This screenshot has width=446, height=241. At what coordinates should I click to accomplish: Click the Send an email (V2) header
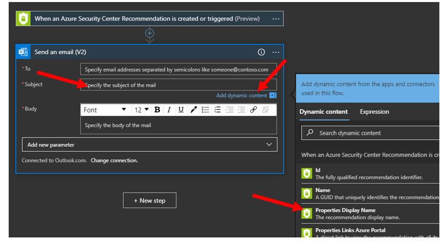click(150, 52)
